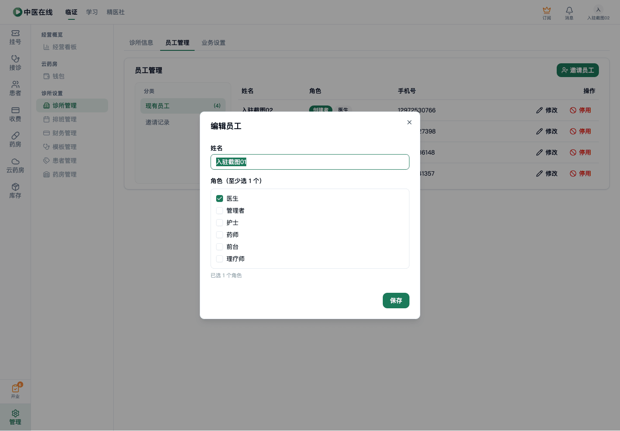Click the 中医在线 logo icon
Screen dimensions: 620x431
point(17,12)
